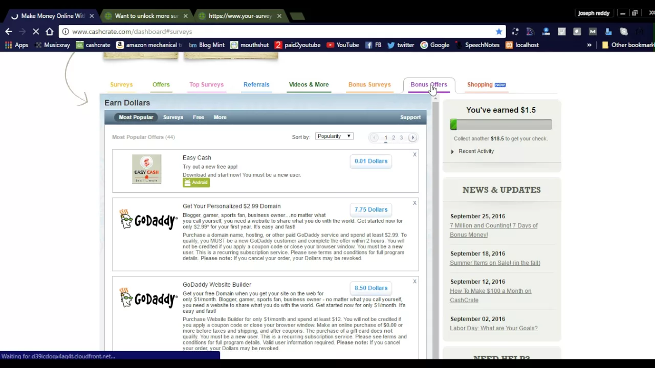Open the Offers tab
Viewport: 655px width, 368px height.
coord(161,85)
